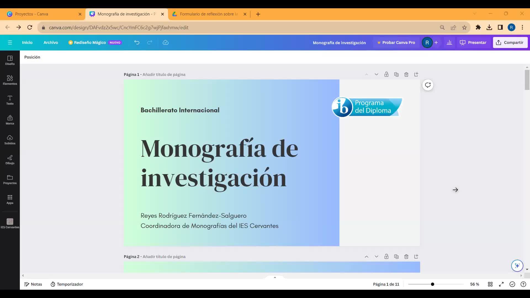This screenshot has width=530, height=298.
Task: Open the IES Cervantes brand folder
Action: [x=10, y=223]
